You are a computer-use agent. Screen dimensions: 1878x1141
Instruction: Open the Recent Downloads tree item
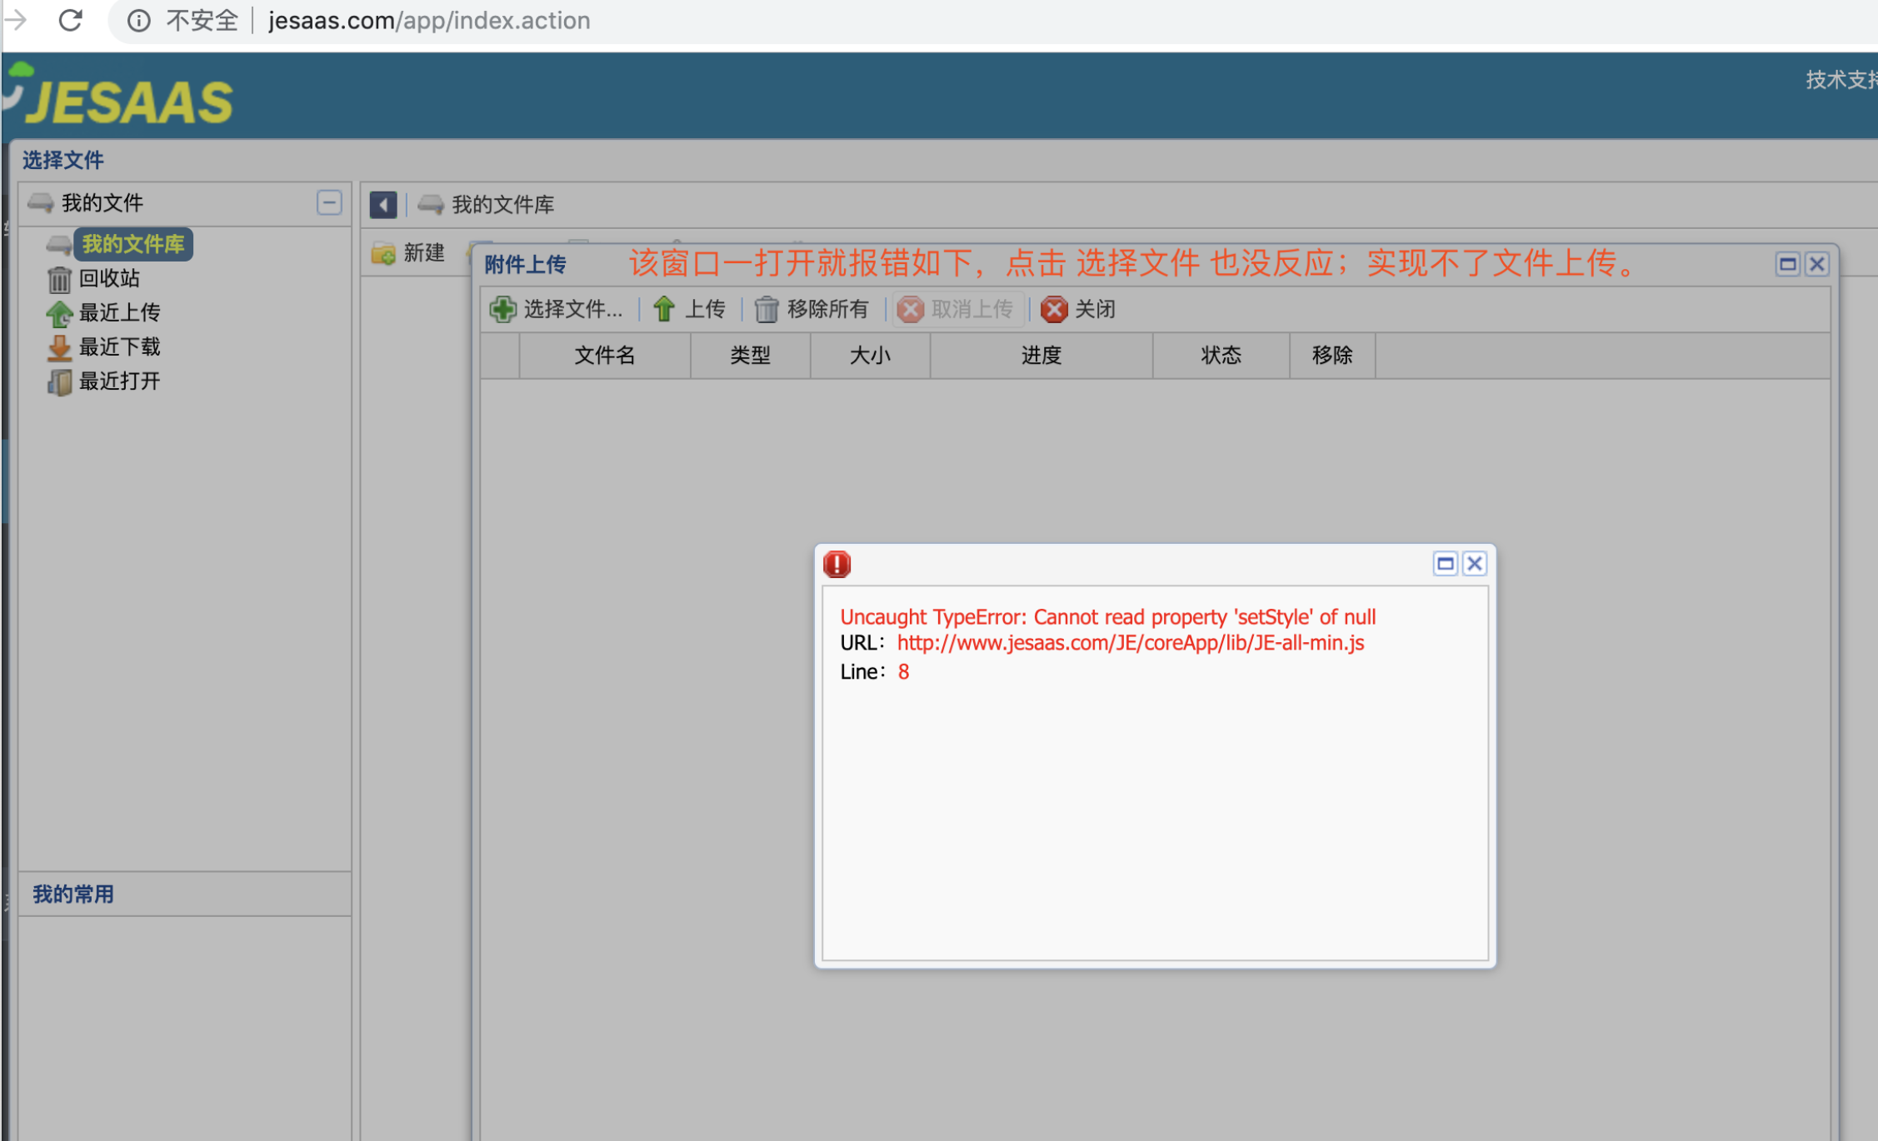point(118,346)
